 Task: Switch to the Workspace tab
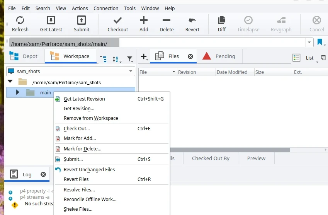71,56
